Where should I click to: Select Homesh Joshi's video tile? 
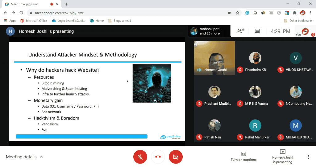tap(214, 58)
